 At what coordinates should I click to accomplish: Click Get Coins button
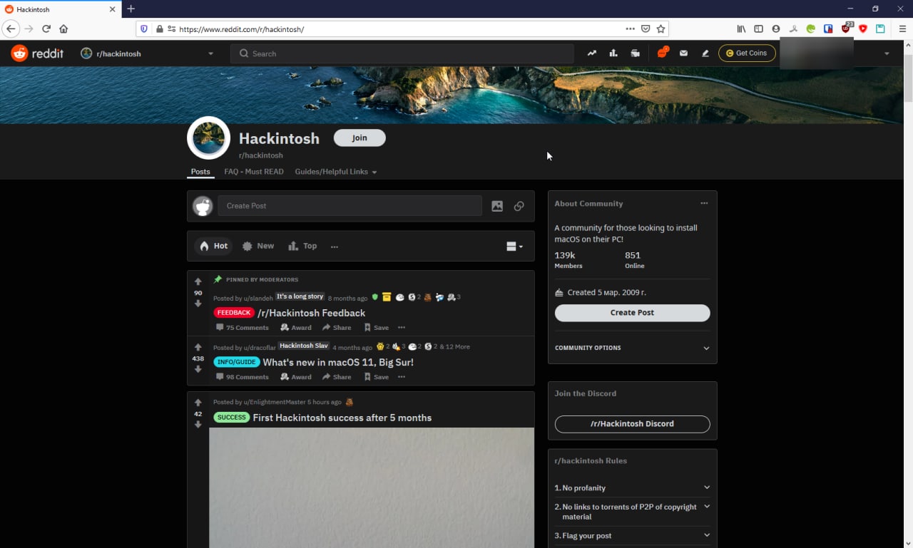coord(747,53)
